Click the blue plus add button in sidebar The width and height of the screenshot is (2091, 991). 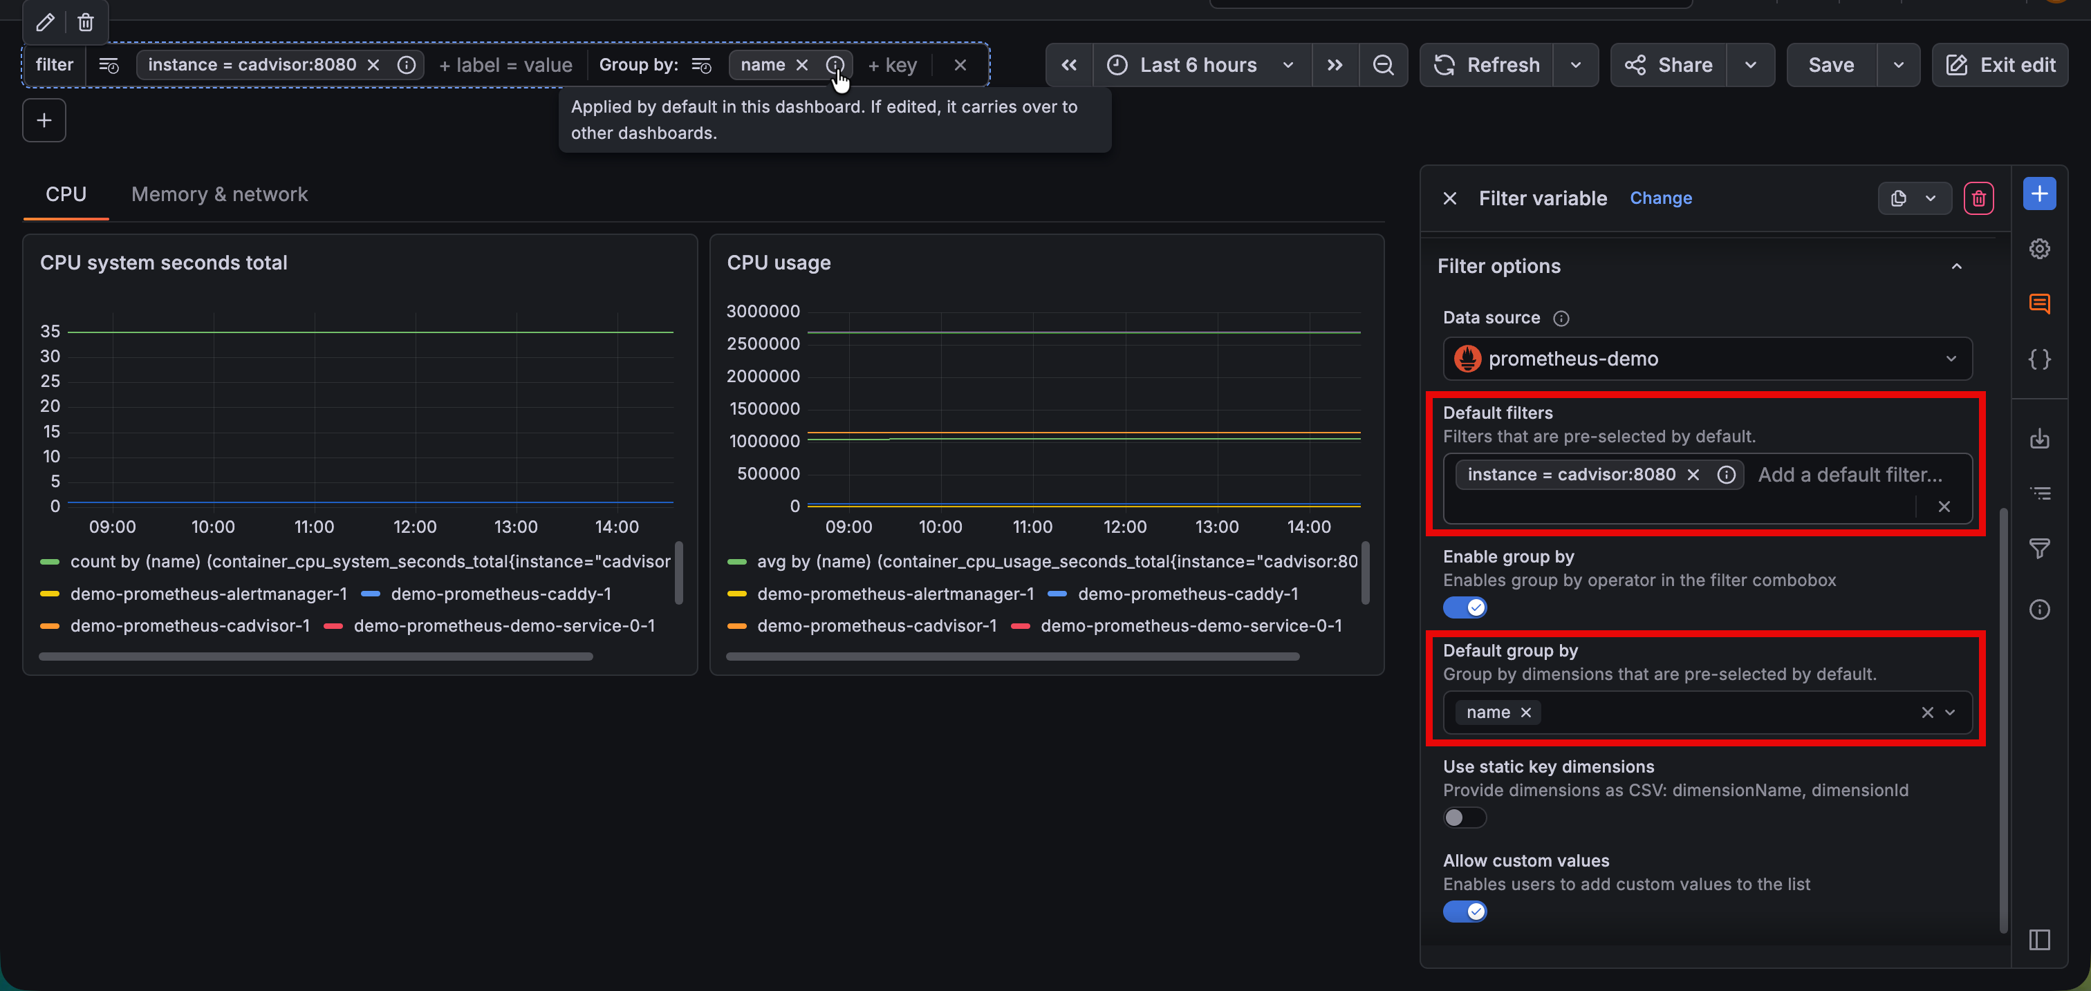(2039, 194)
